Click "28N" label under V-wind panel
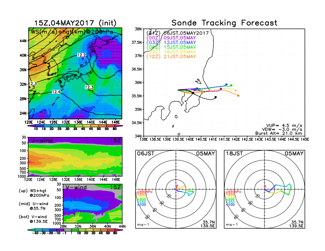Viewport: 325px width, 251px height. [63, 226]
